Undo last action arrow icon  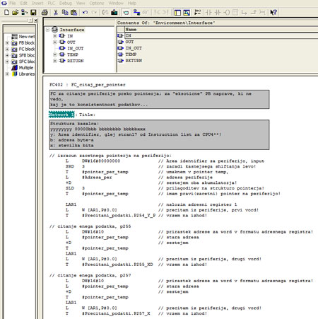[85, 12]
